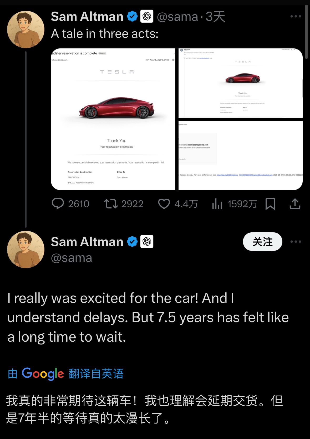This screenshot has width=310, height=439.
Task: Tap the blue verified badge on the first tweet
Action: point(132,17)
